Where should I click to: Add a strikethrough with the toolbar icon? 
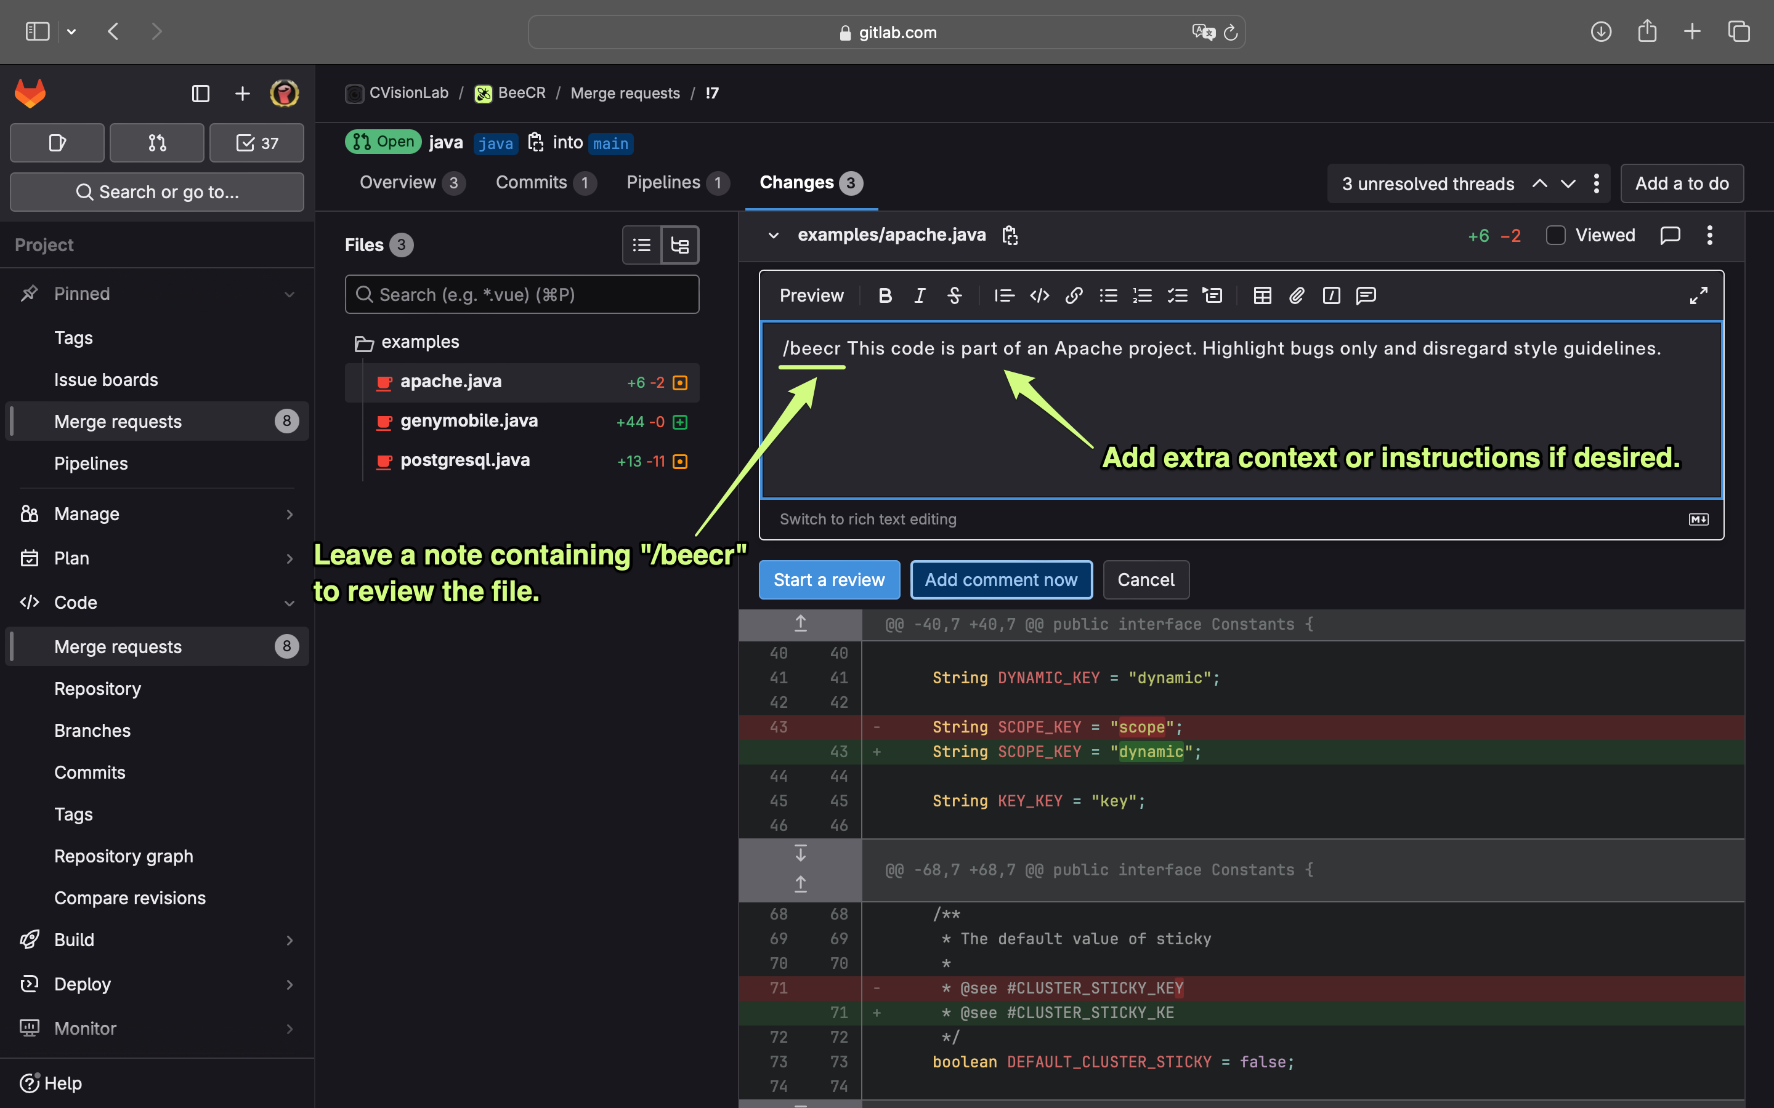(x=954, y=295)
